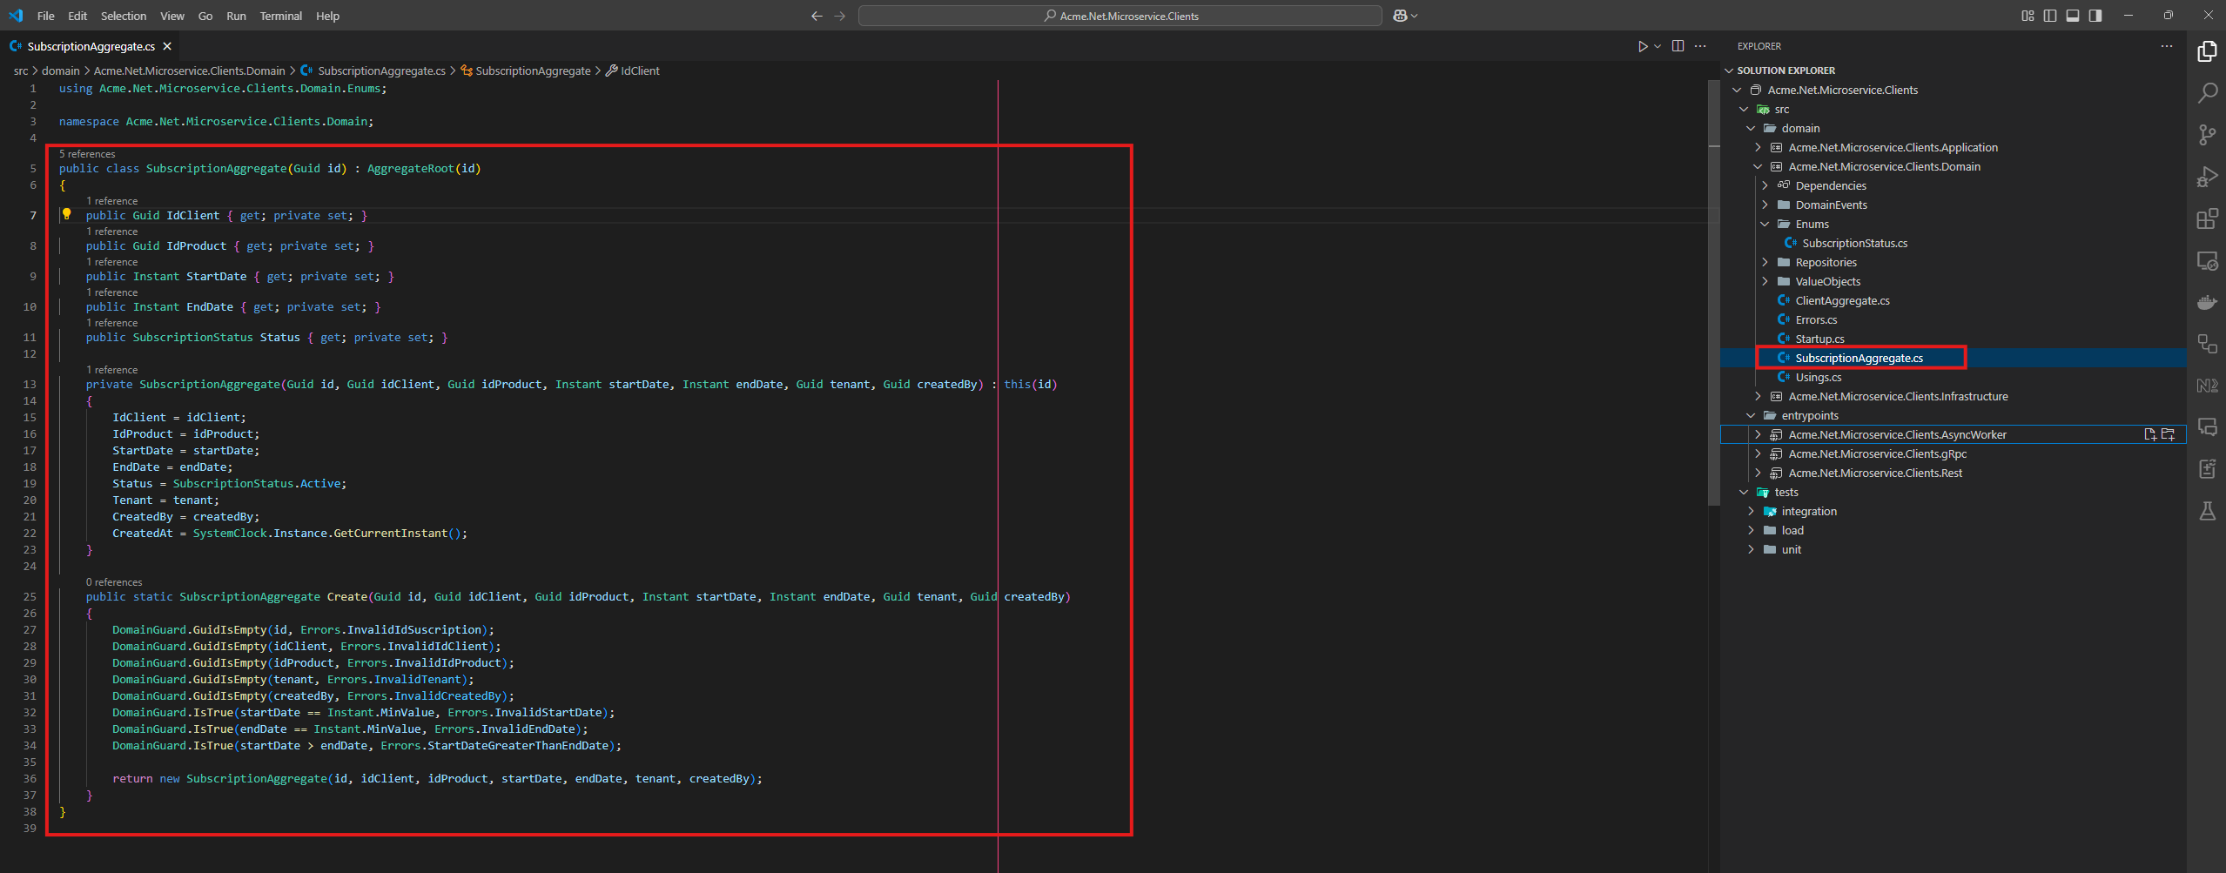Open the Copilot dropdown arrow
2226x873 pixels.
[x=1414, y=16]
